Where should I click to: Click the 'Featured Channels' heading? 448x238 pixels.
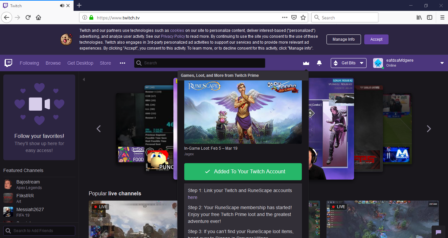pyautogui.click(x=23, y=170)
